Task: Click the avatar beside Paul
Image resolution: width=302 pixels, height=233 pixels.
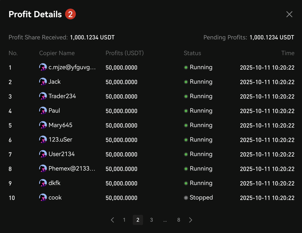Action: coord(43,111)
